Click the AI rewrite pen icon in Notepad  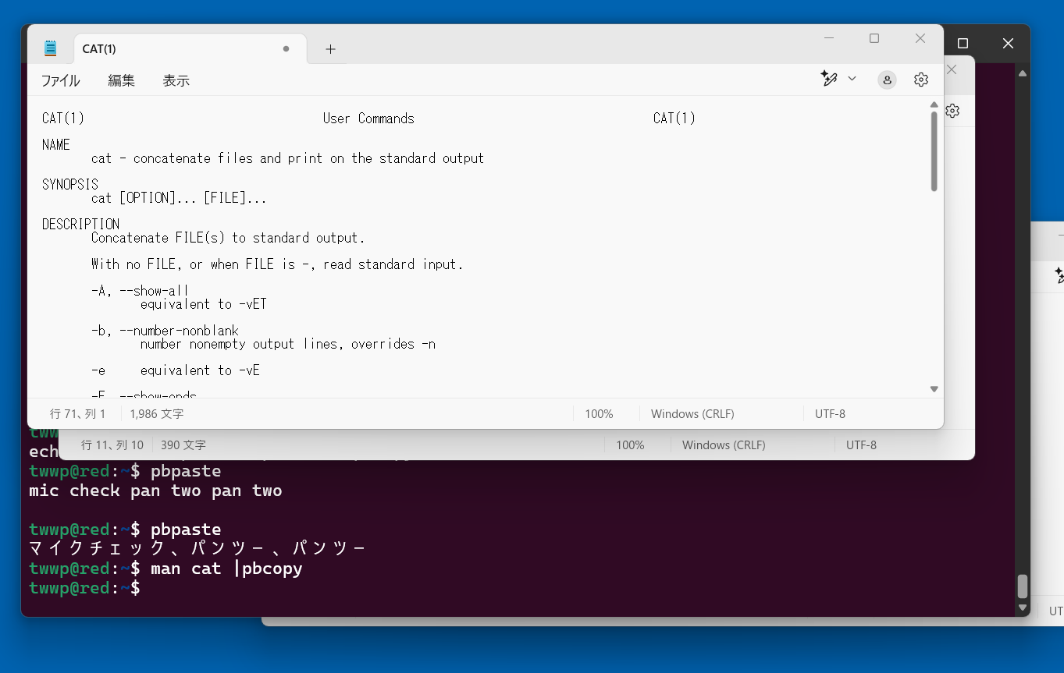point(829,79)
